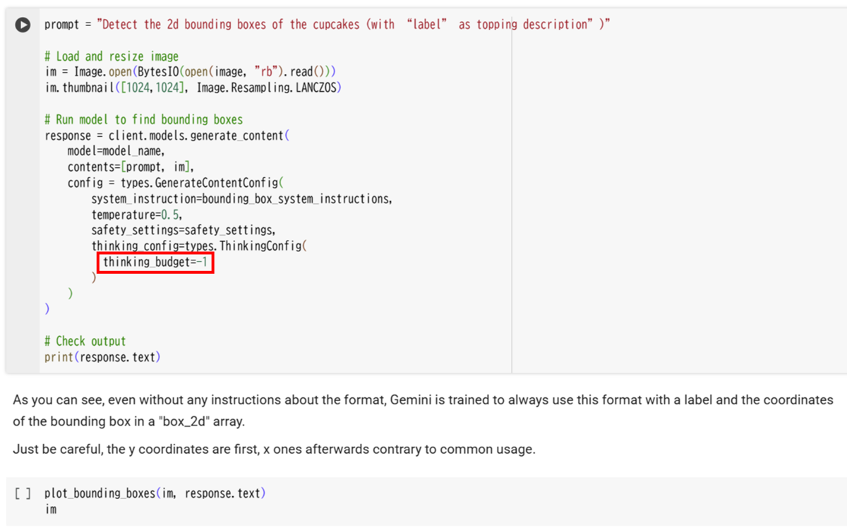Screen dimensions: 847x530
Task: Click the plot_bounding_boxes(im, response.text) line
Action: click(x=155, y=493)
